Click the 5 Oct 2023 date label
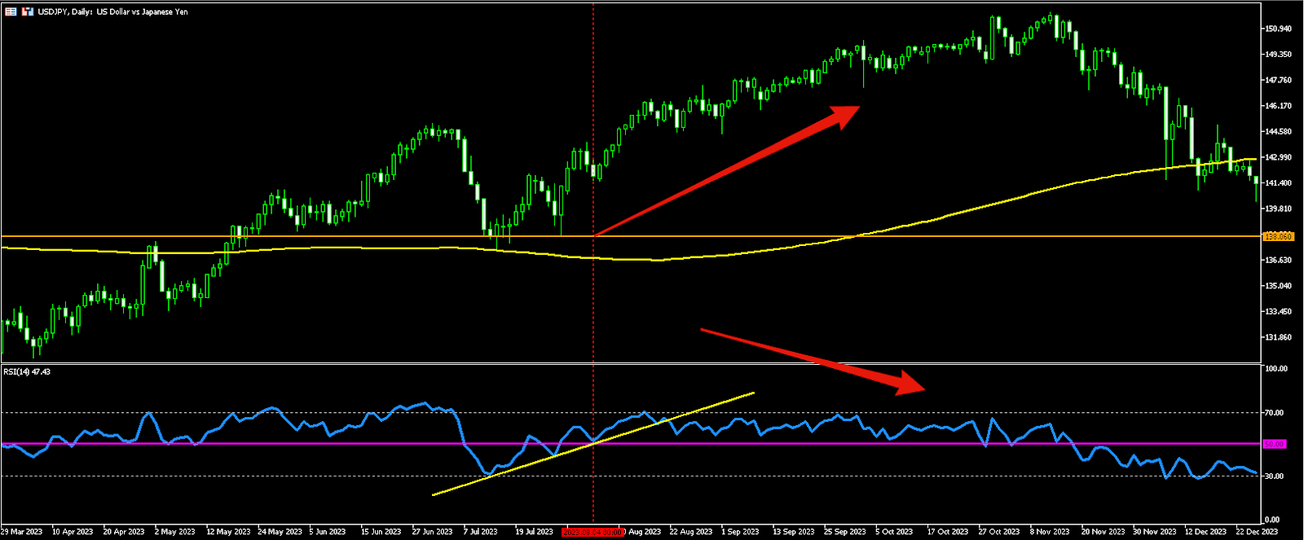 coord(895,532)
